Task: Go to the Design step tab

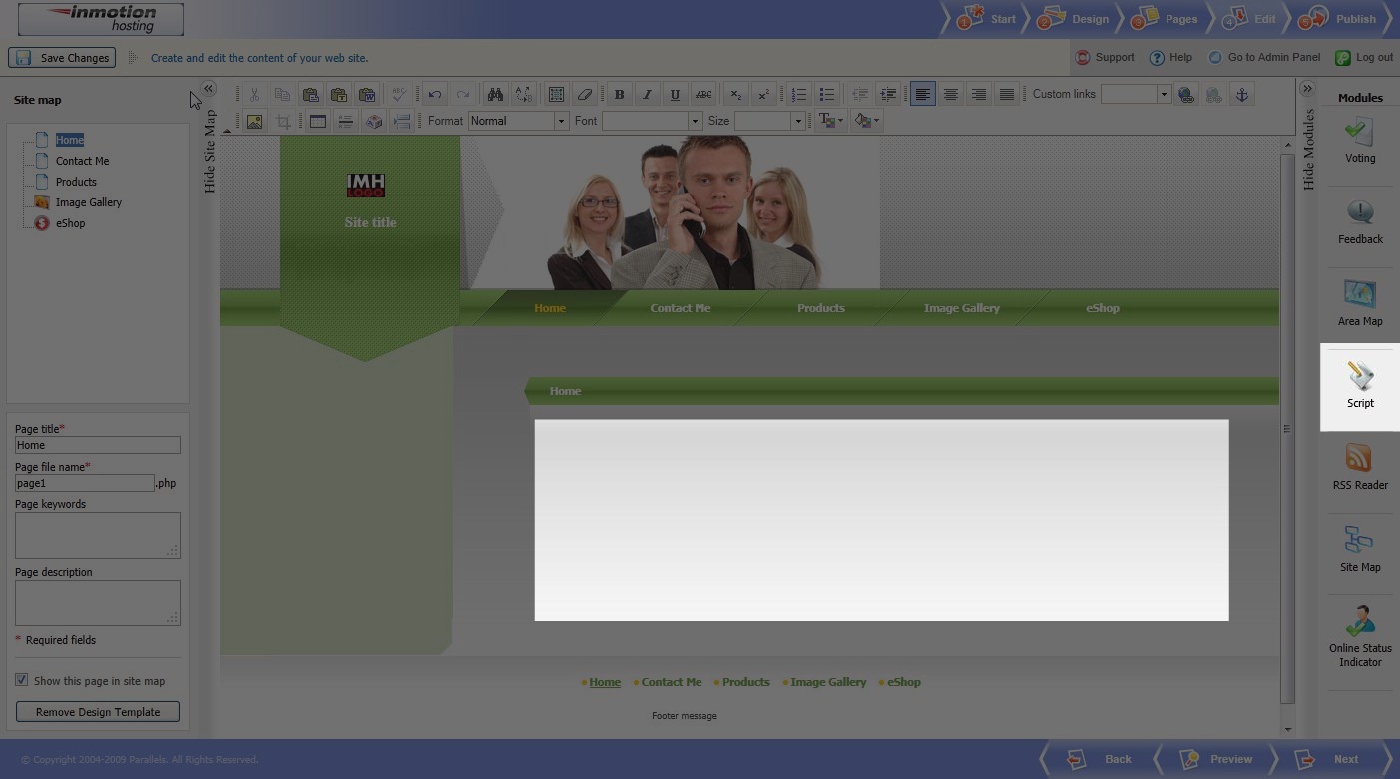Action: (x=1078, y=19)
